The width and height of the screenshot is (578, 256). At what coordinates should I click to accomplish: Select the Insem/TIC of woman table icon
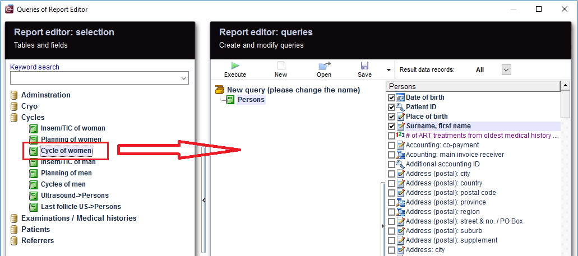(x=34, y=128)
